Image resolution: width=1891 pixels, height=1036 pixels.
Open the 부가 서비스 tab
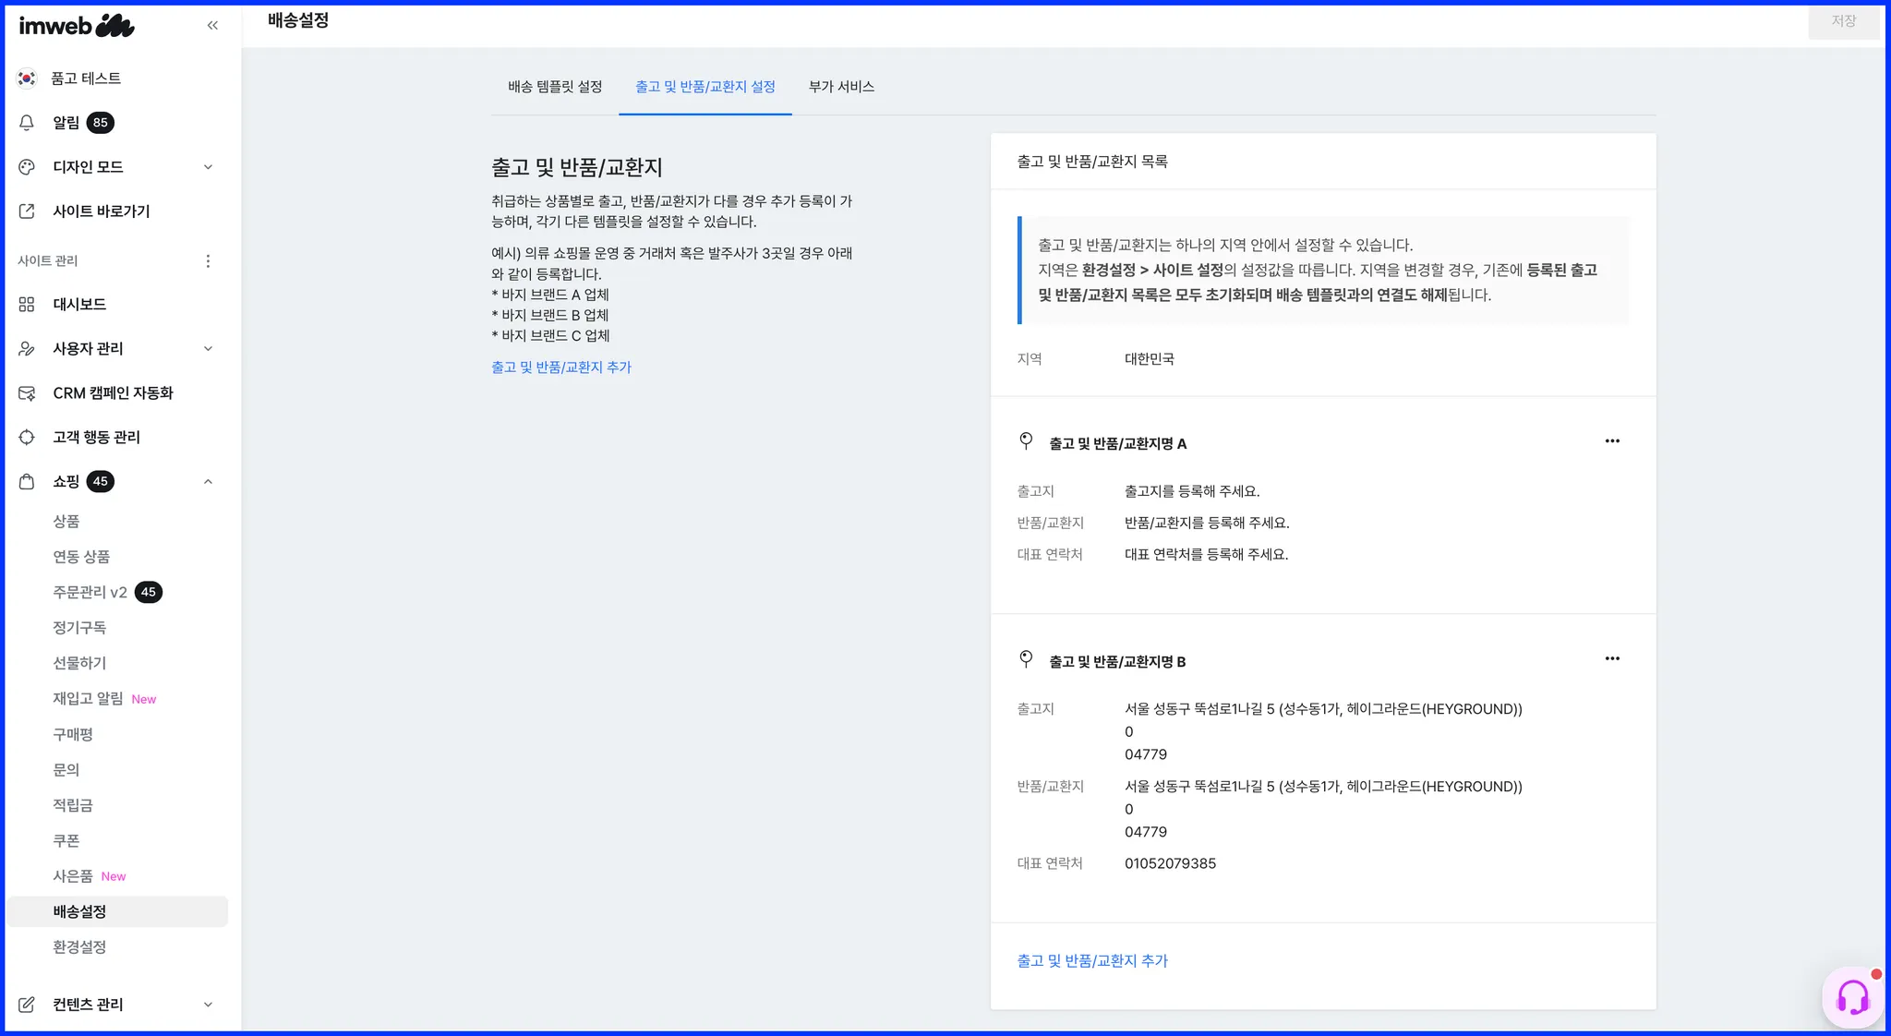(x=841, y=87)
